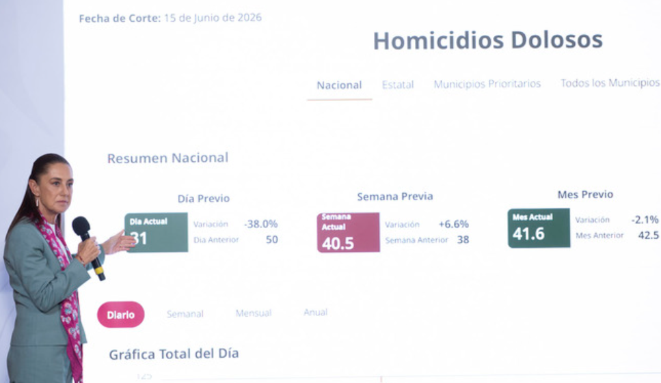The height and width of the screenshot is (383, 661).
Task: Select the Diario view button
Action: click(120, 315)
